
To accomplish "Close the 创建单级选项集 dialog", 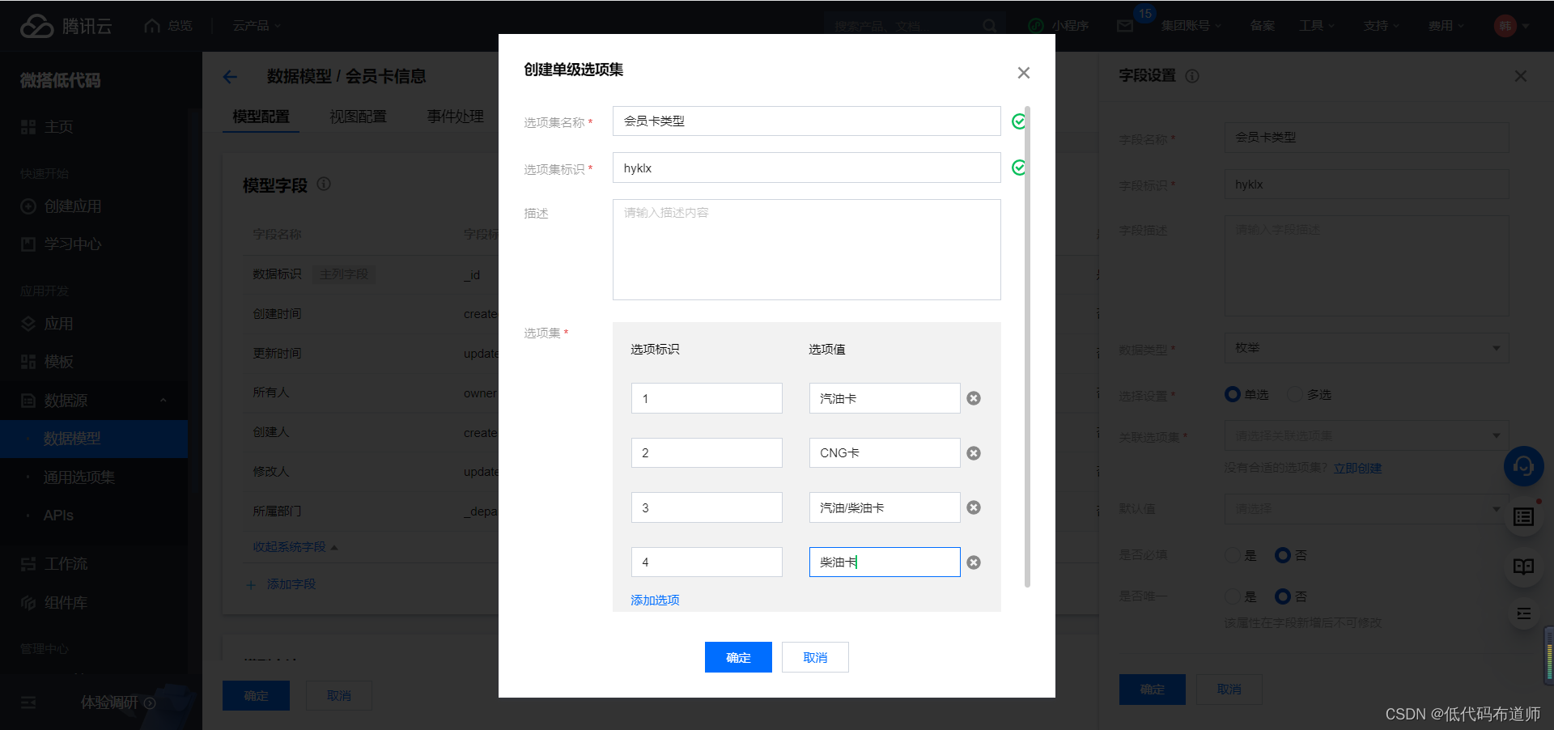I will [x=1023, y=73].
